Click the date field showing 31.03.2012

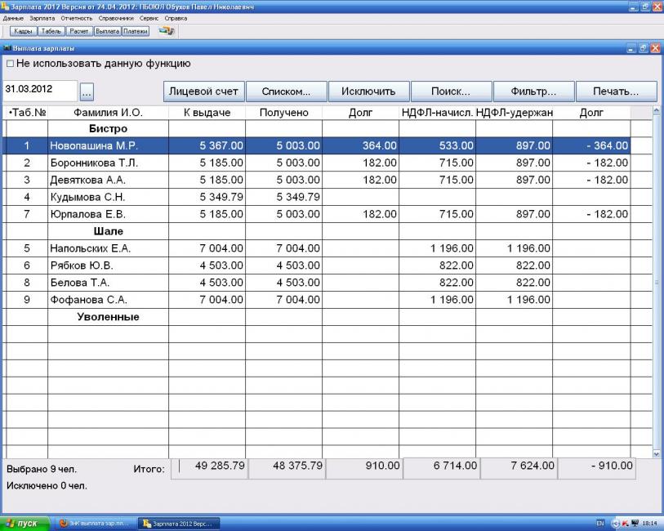pos(40,89)
